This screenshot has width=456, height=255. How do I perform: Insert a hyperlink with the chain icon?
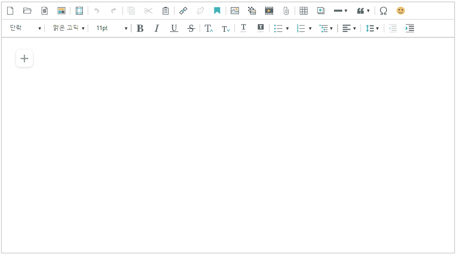pyautogui.click(x=183, y=10)
